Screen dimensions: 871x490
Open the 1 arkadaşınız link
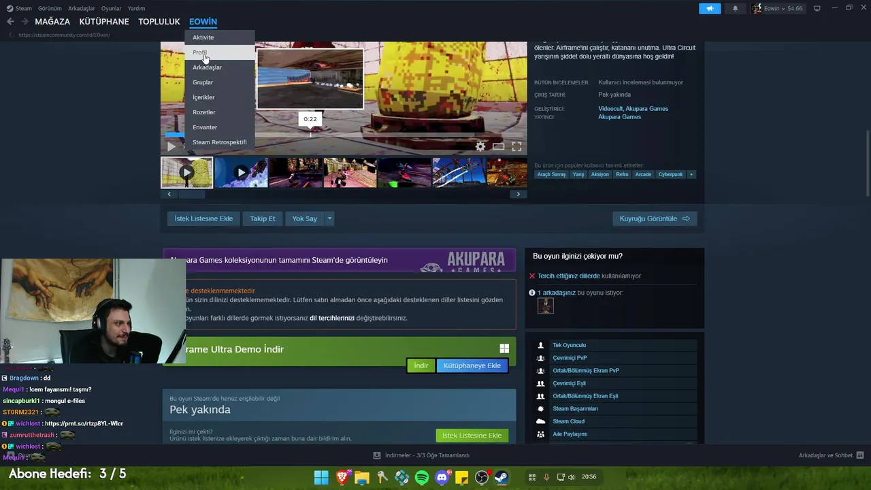click(557, 293)
